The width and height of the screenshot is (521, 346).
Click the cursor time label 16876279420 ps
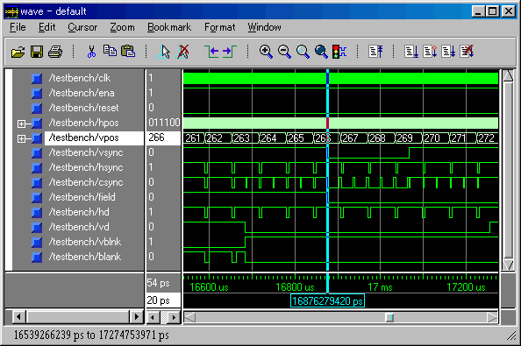[327, 300]
